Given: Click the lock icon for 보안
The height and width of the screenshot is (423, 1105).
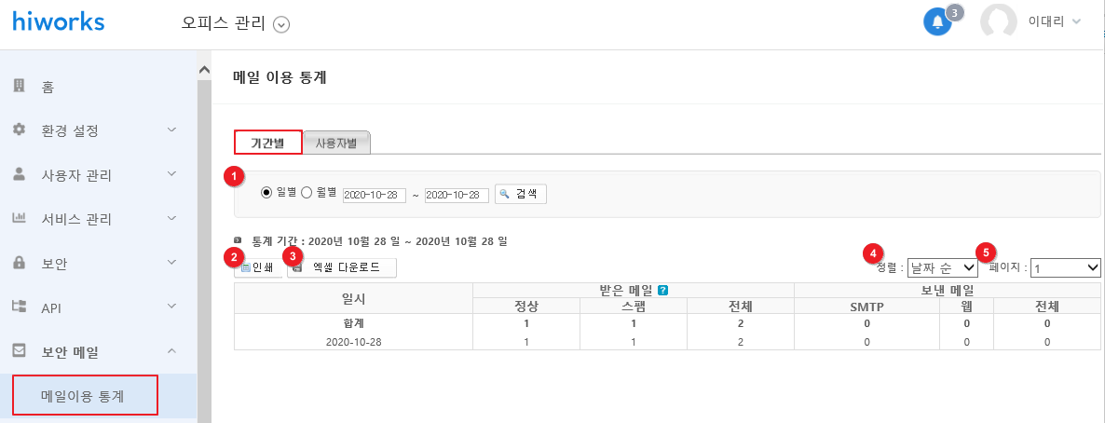Looking at the screenshot, I should coord(19,262).
